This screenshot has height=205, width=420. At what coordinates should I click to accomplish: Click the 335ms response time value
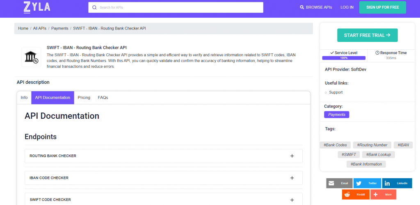tap(391, 58)
